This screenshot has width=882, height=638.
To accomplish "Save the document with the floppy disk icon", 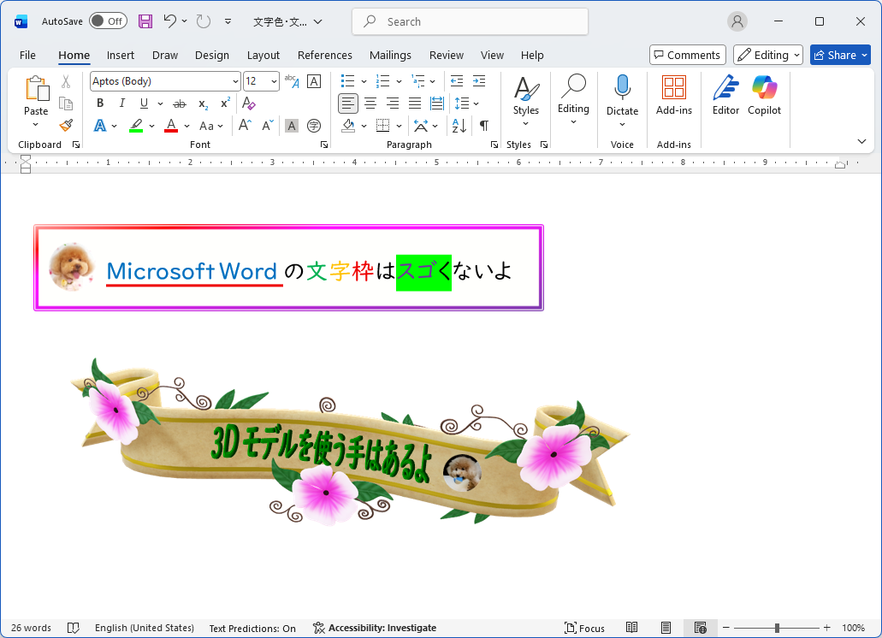I will (145, 21).
